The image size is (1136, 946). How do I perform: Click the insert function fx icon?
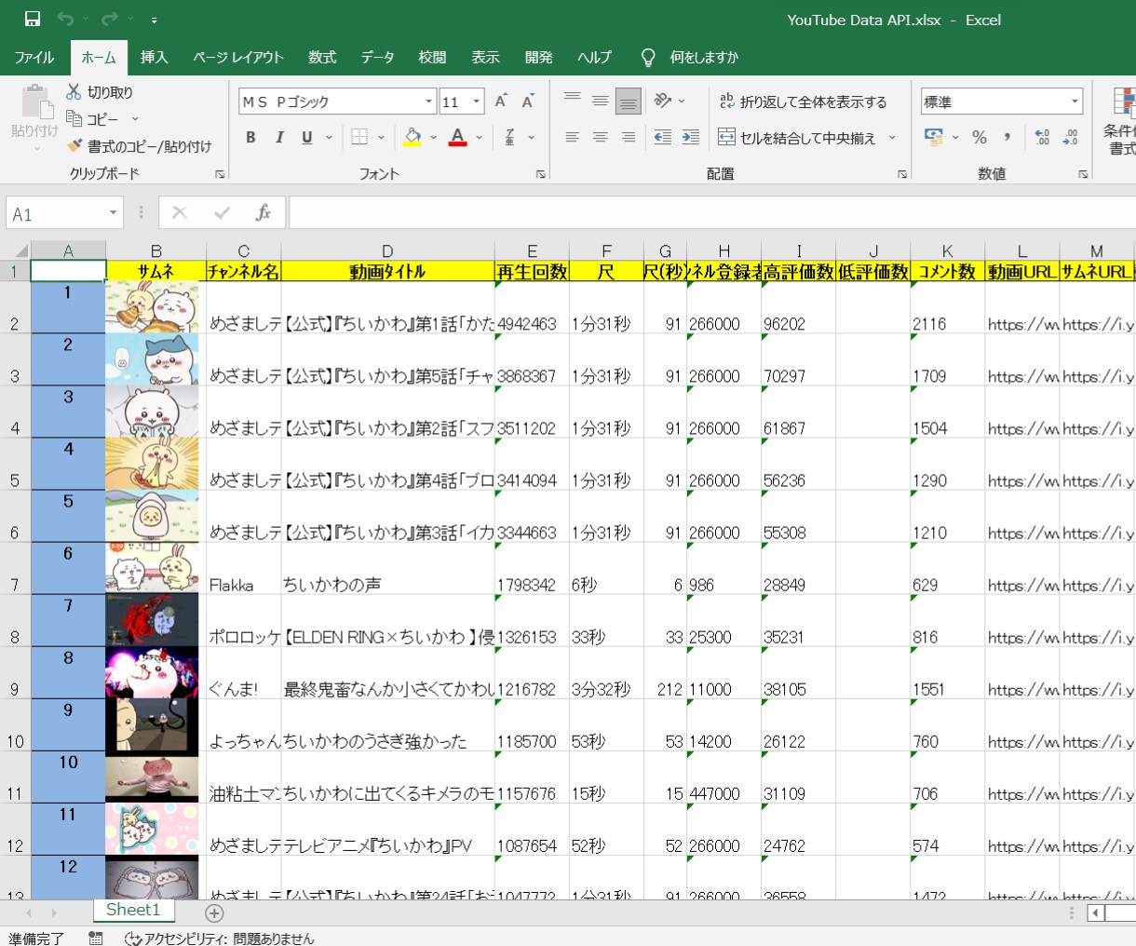pos(264,213)
